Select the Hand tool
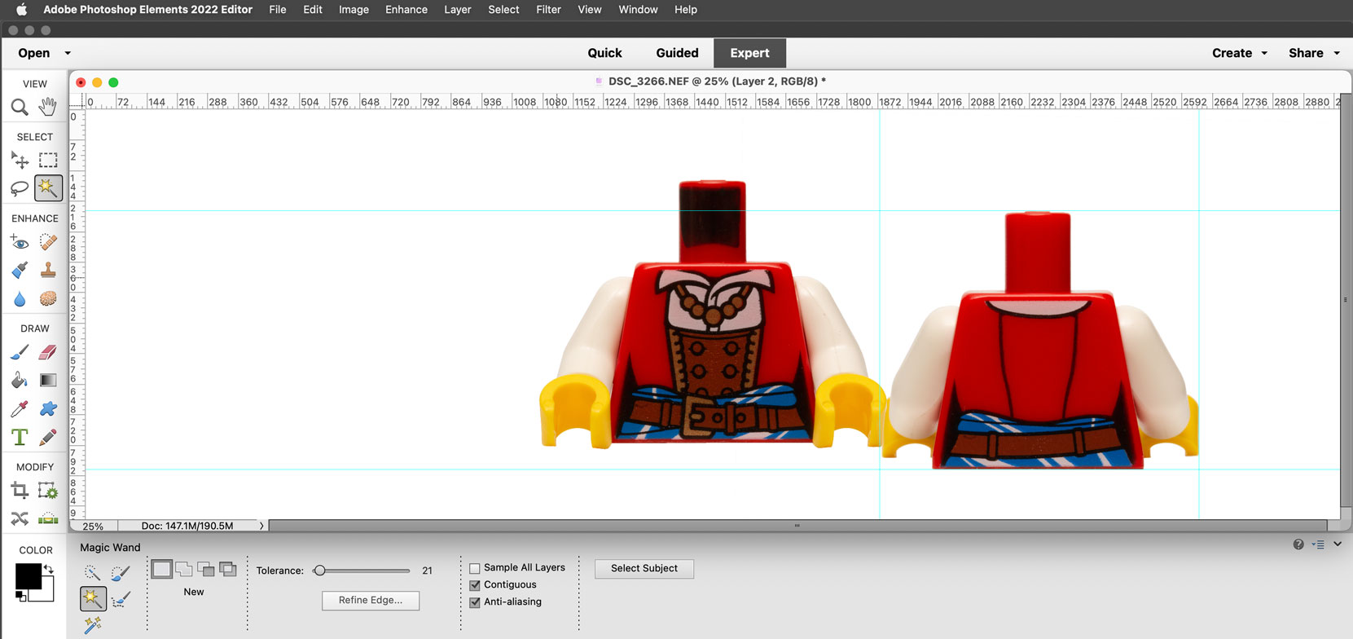This screenshot has height=639, width=1353. (48, 106)
